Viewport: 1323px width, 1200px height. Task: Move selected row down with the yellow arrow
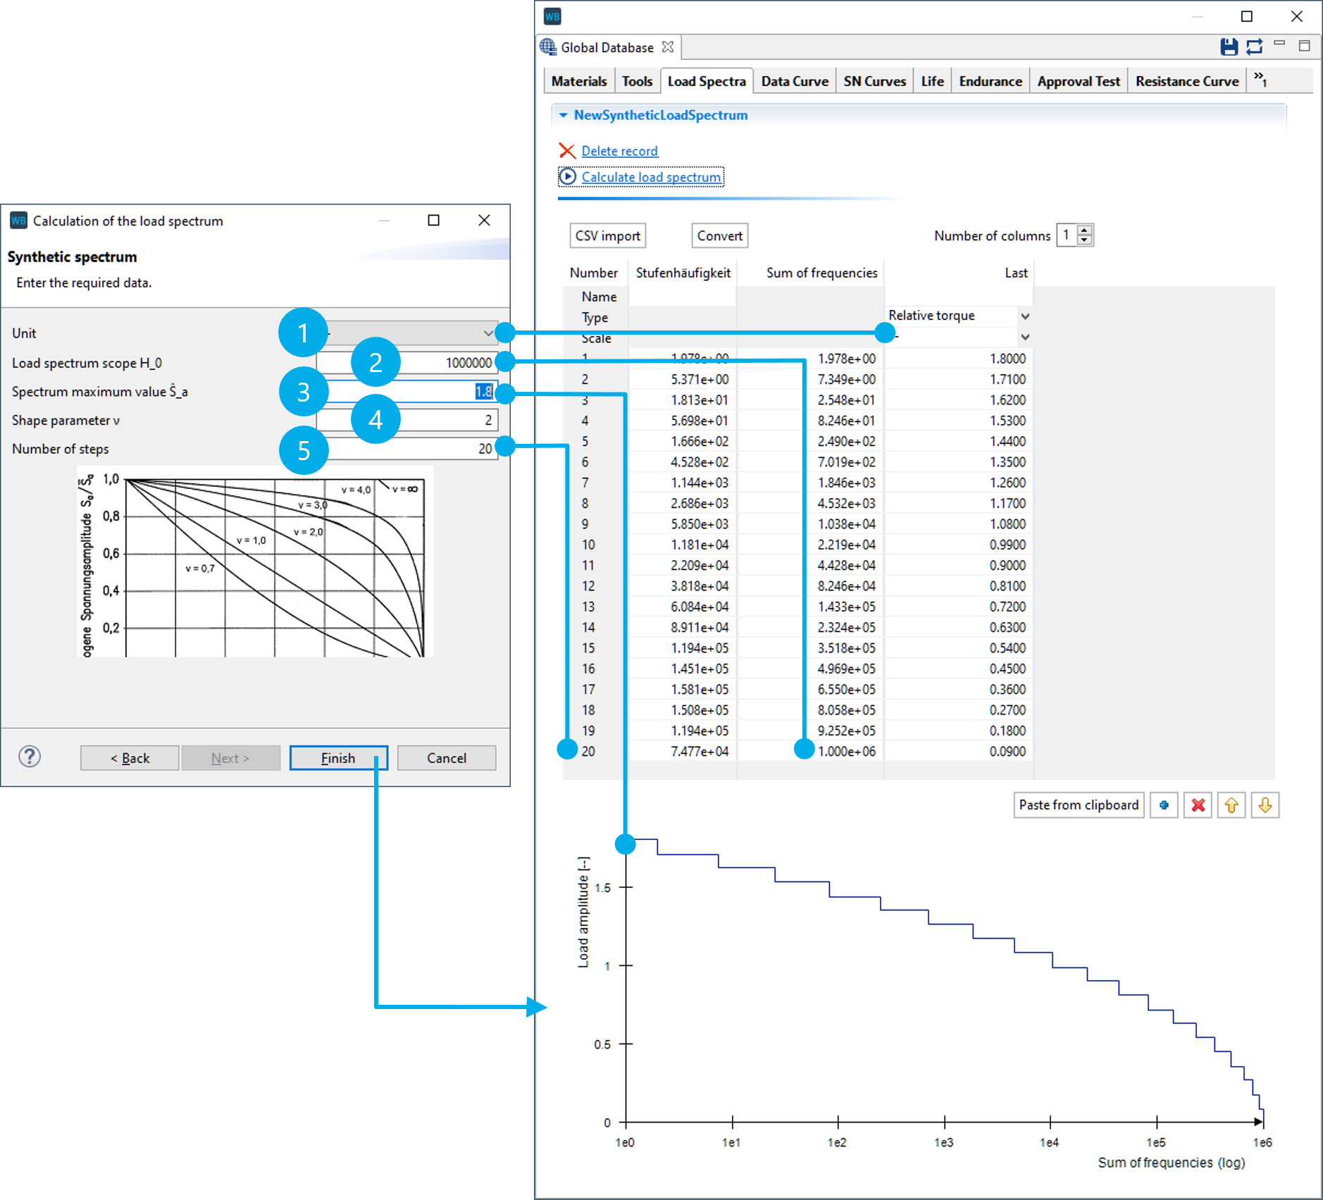point(1265,805)
